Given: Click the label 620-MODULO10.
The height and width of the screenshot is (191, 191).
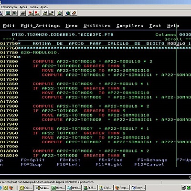Looking at the screenshot, I should tap(40, 53).
